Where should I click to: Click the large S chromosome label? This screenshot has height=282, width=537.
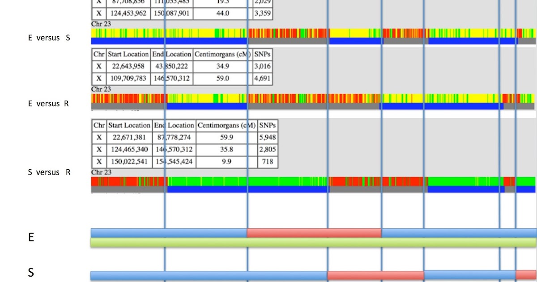tap(30, 272)
